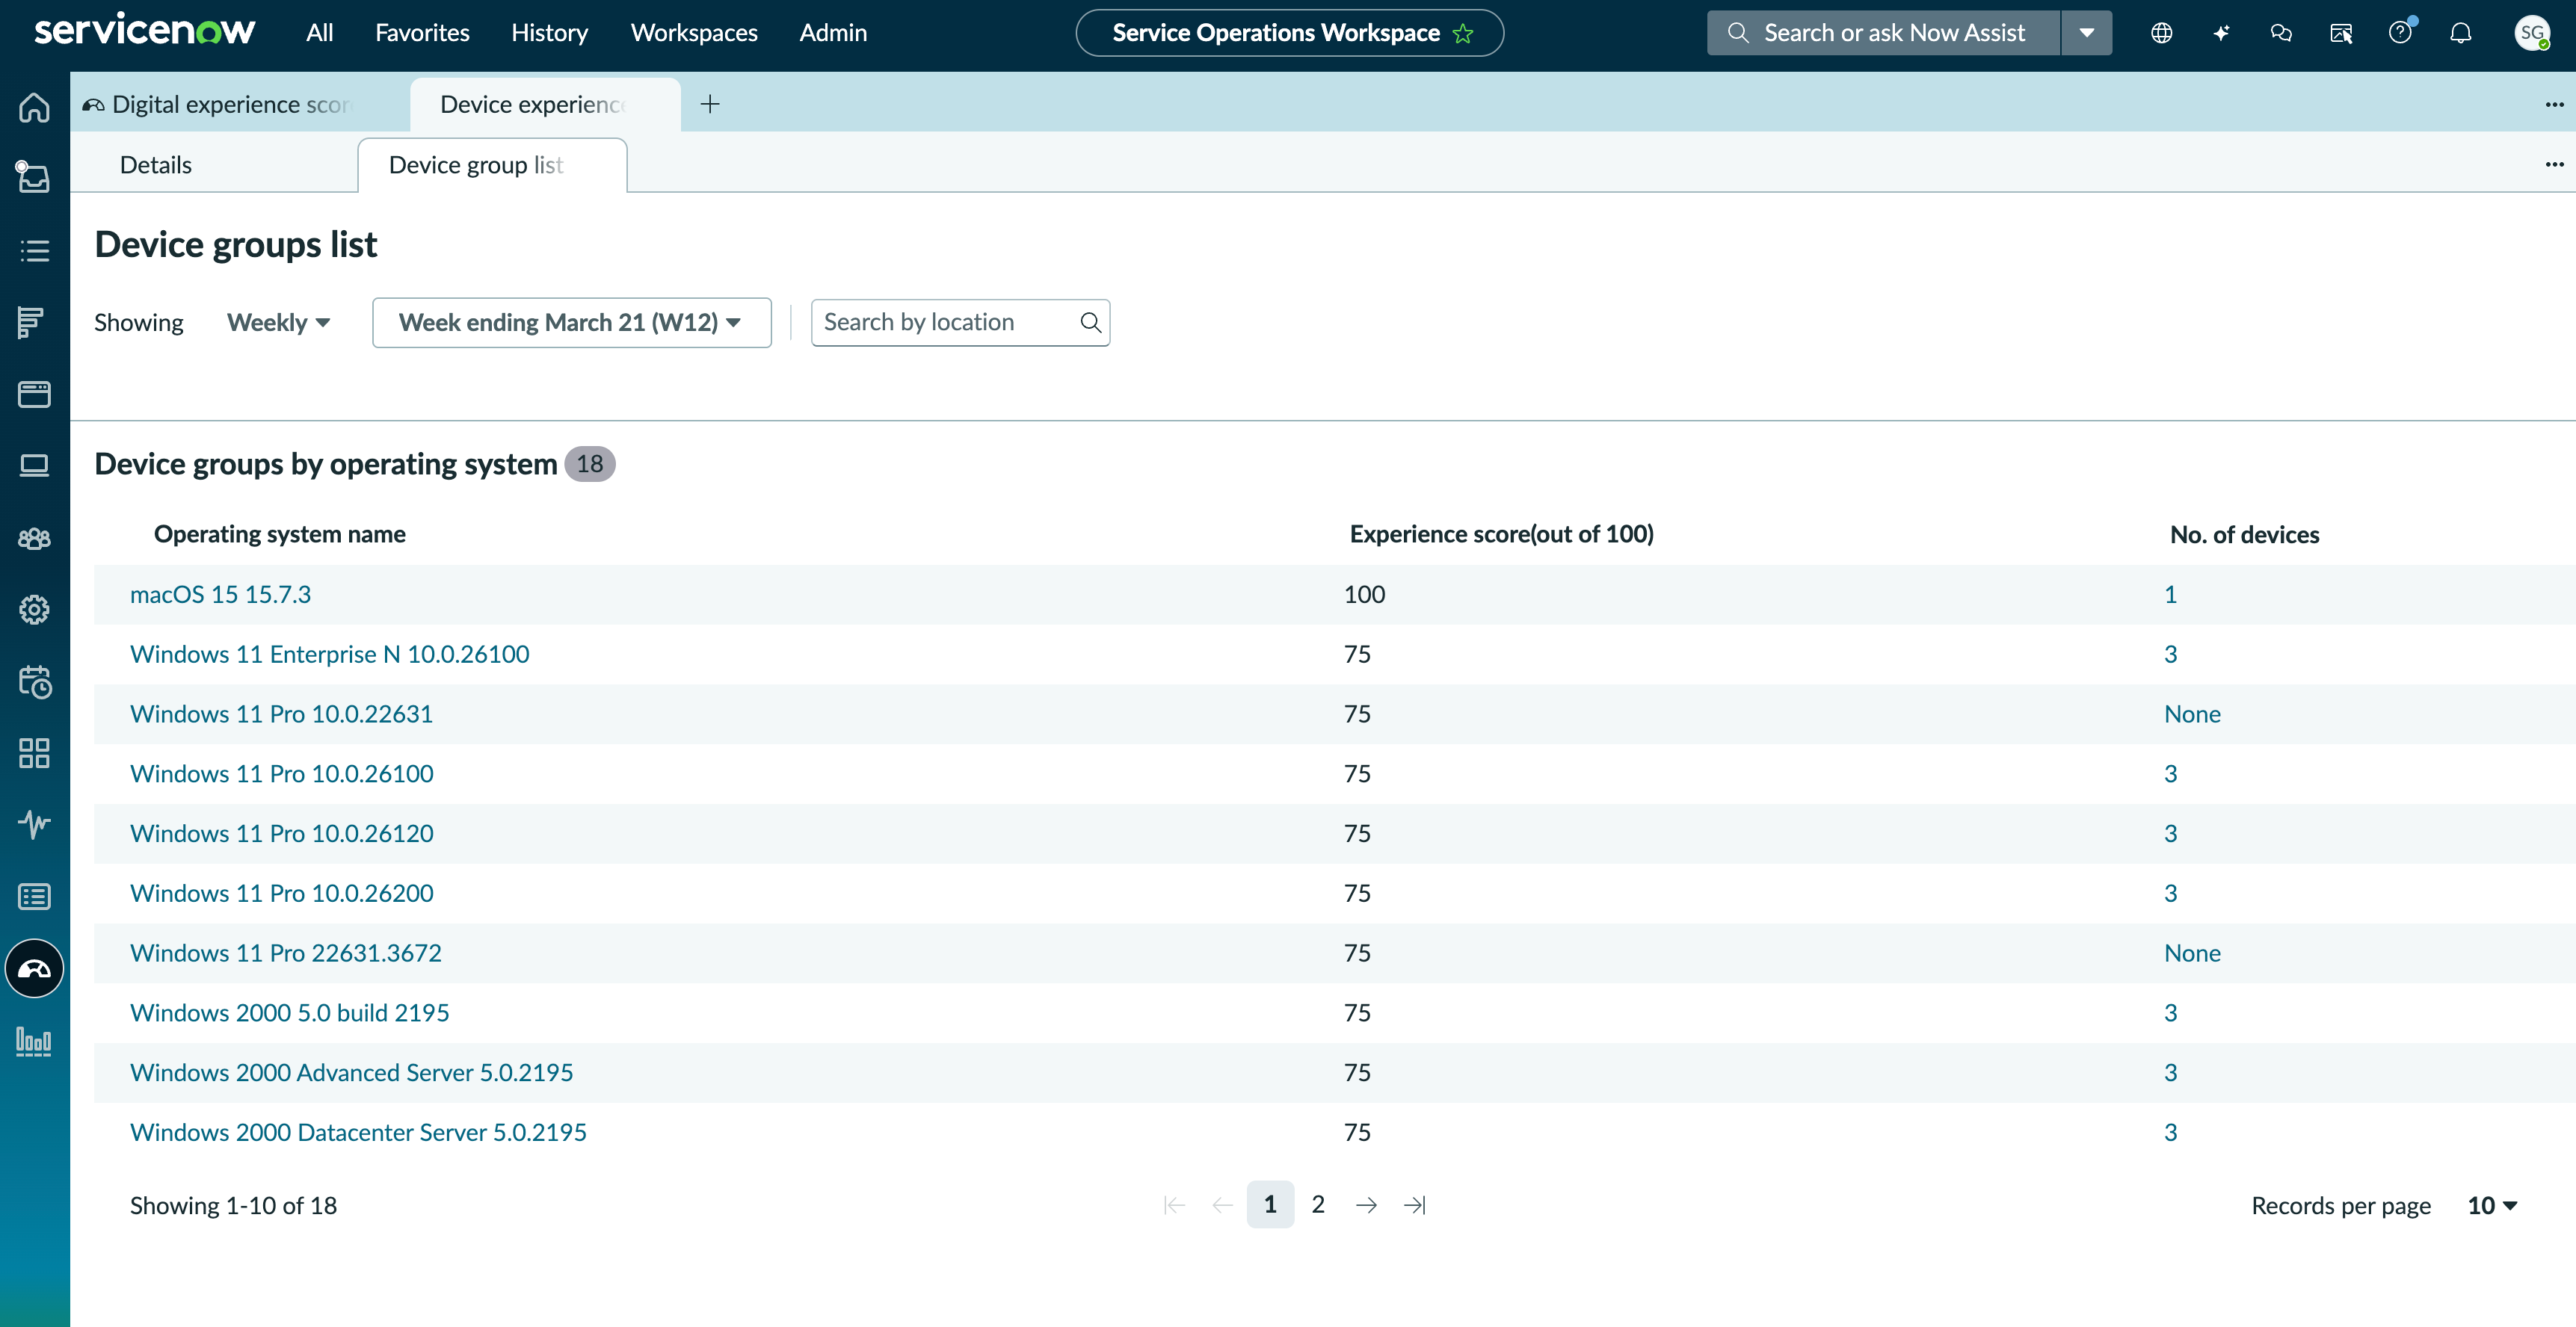The height and width of the screenshot is (1327, 2576).
Task: Switch to the Details tab
Action: point(156,165)
